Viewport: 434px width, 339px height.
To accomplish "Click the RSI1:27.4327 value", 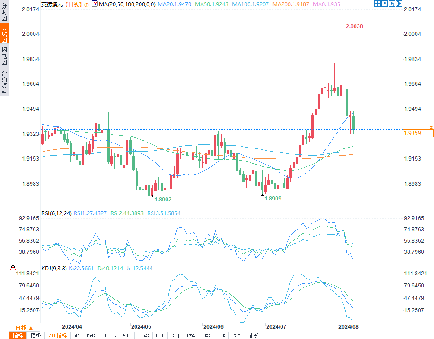I will 90,213.
